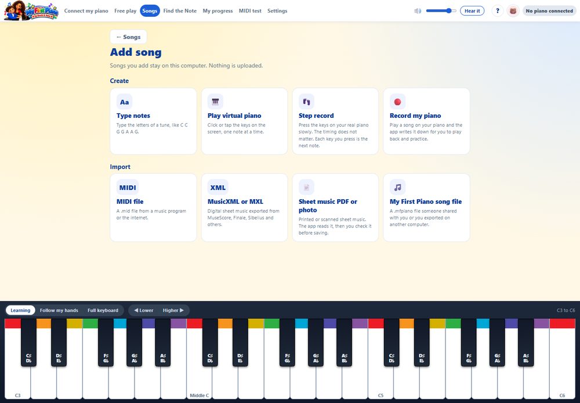Click the red record icon on Record my piano card

[398, 102]
